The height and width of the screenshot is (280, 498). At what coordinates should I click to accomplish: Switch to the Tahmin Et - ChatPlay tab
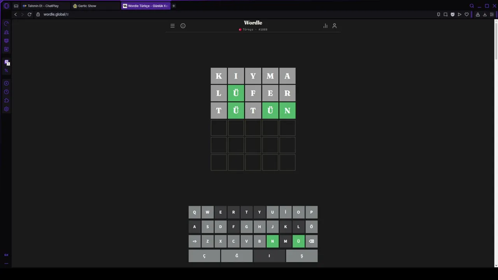46,6
